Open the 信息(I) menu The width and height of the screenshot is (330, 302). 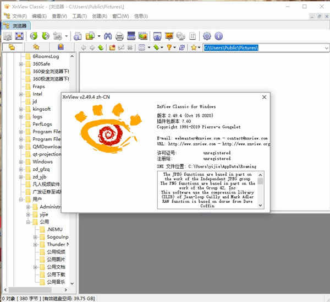141,16
